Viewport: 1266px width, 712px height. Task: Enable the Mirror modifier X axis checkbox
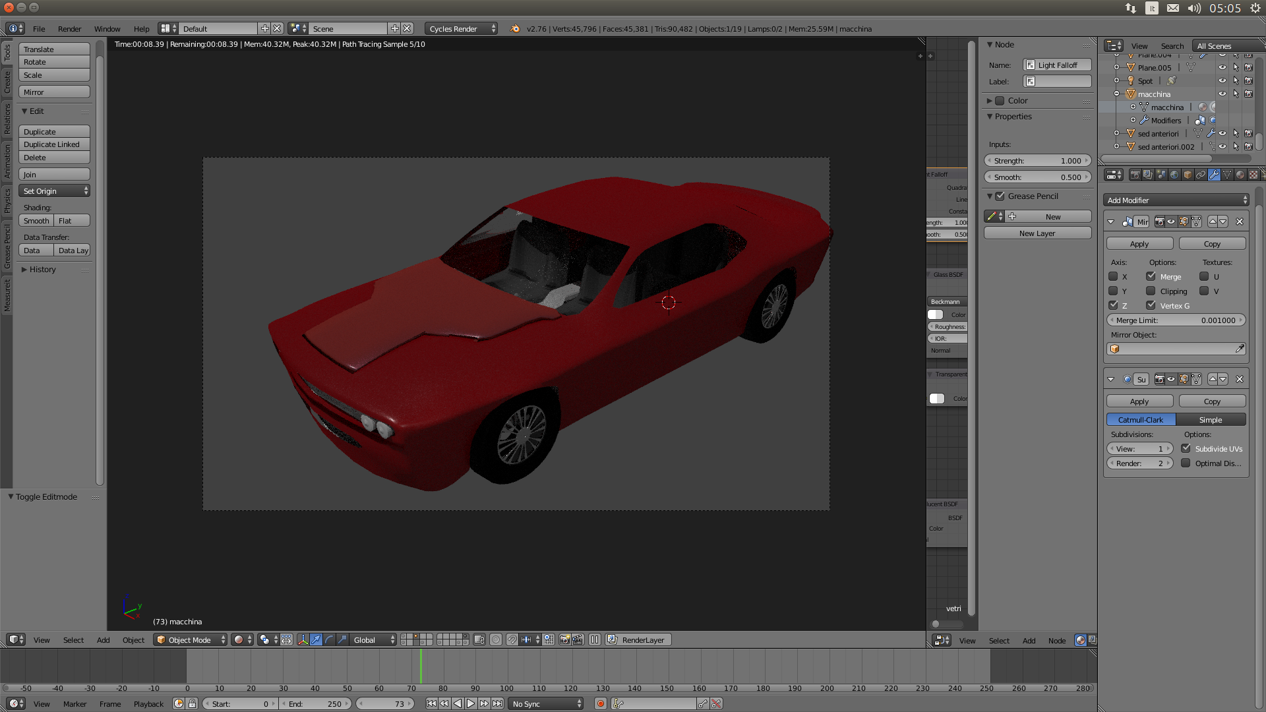[1113, 276]
